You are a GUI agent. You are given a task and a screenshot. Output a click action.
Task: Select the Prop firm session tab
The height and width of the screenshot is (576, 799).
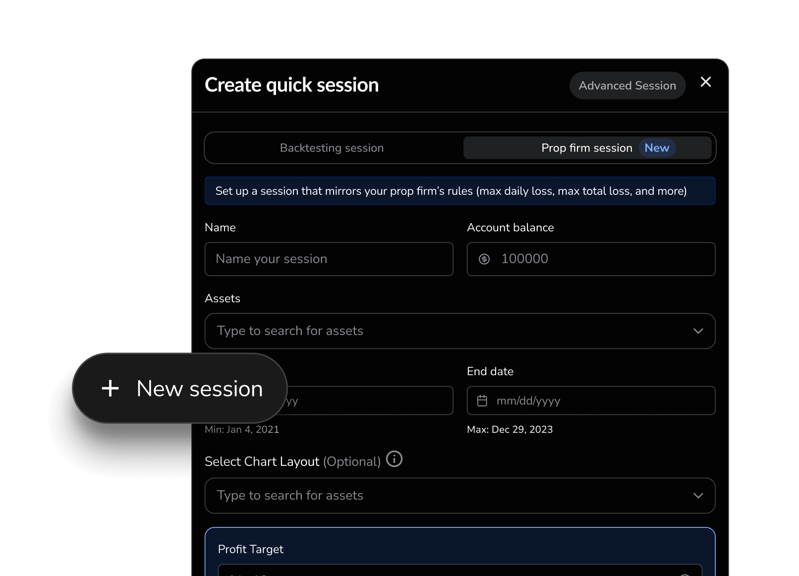pos(587,147)
